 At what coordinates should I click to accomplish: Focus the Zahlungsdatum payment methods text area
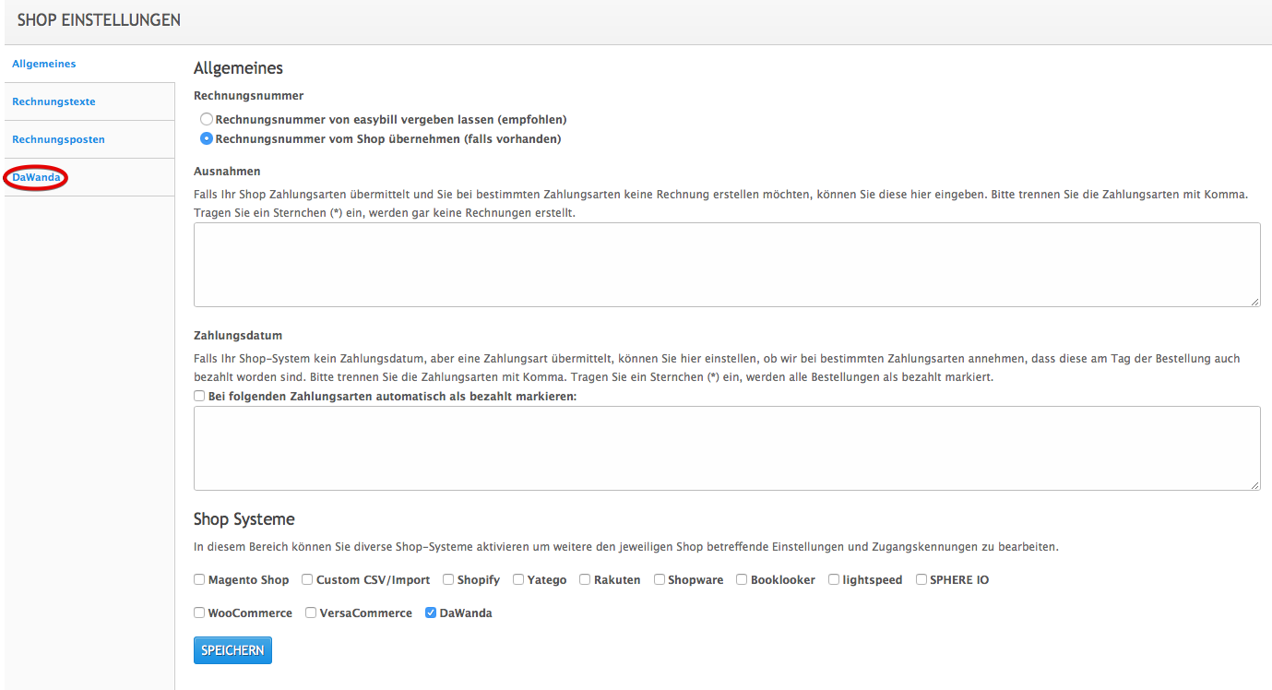coord(727,448)
